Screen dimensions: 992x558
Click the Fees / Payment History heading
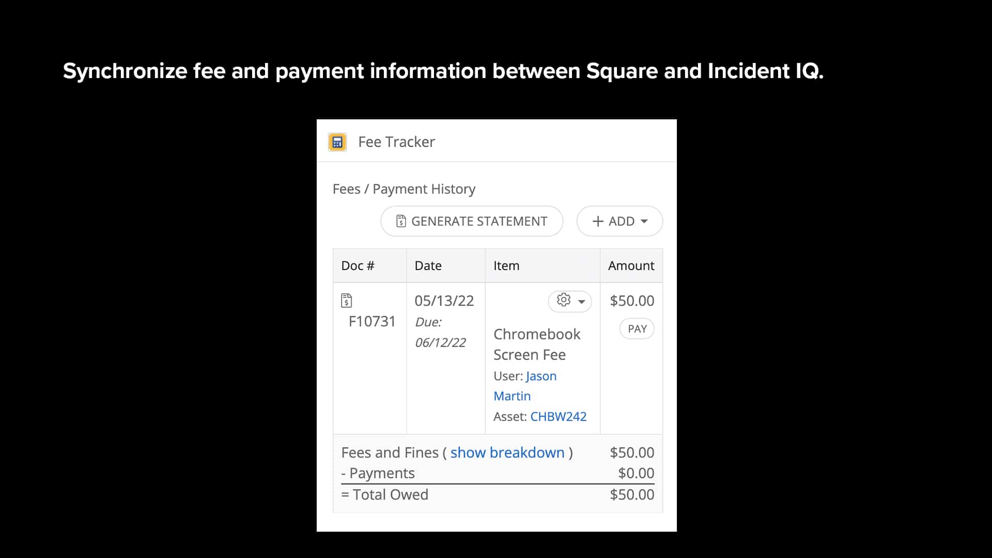[405, 189]
